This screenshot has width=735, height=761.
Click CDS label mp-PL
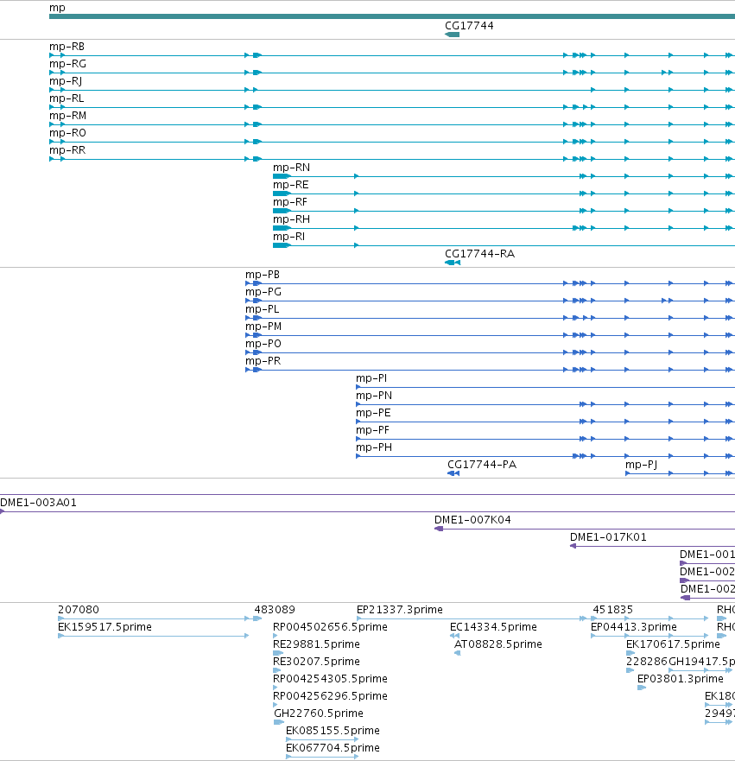262,309
